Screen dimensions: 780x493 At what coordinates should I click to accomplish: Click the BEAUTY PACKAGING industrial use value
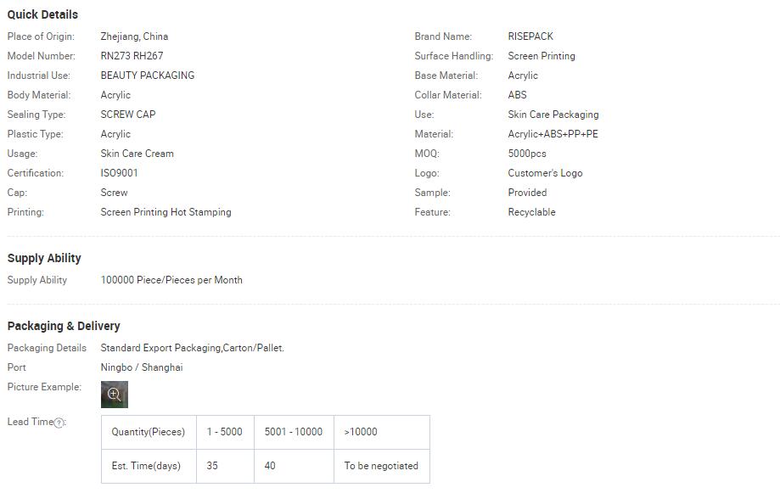click(147, 76)
